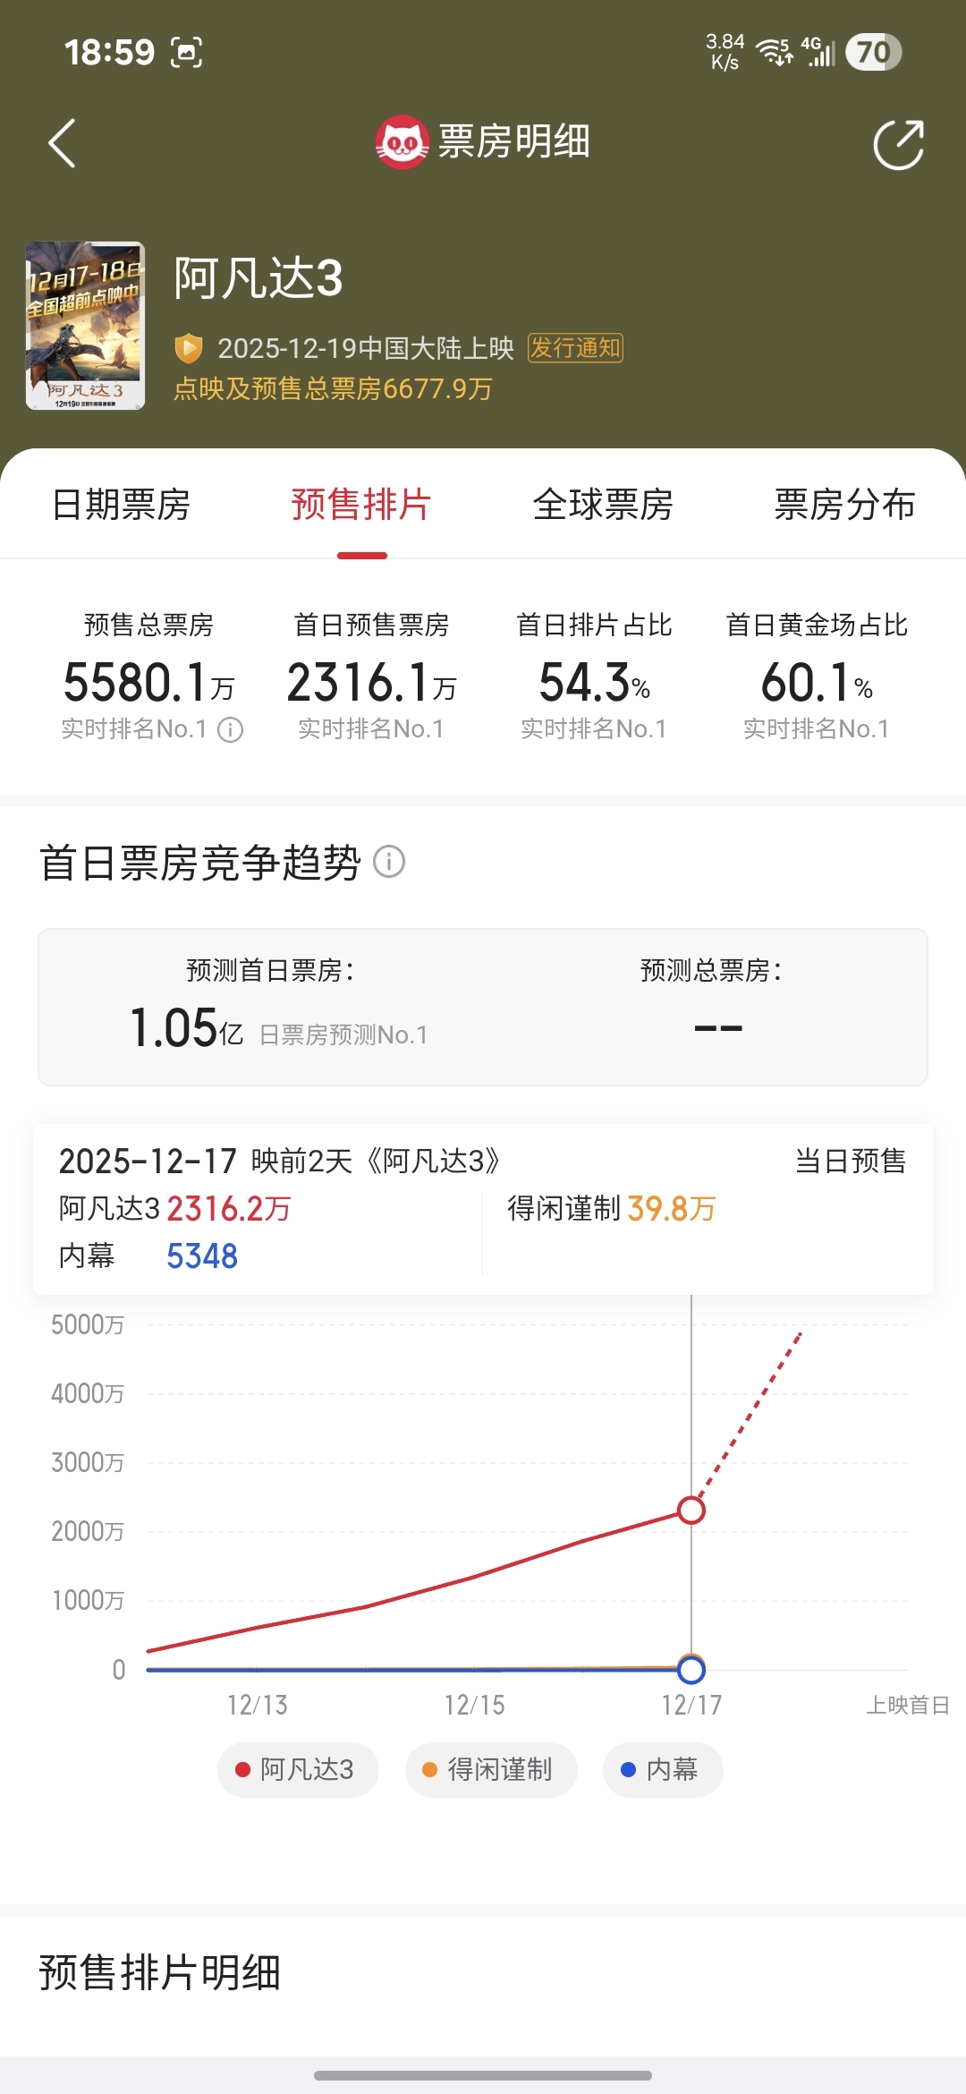Tap the bottom home gesture bar
Viewport: 966px width, 2094px height.
pyautogui.click(x=483, y=2075)
